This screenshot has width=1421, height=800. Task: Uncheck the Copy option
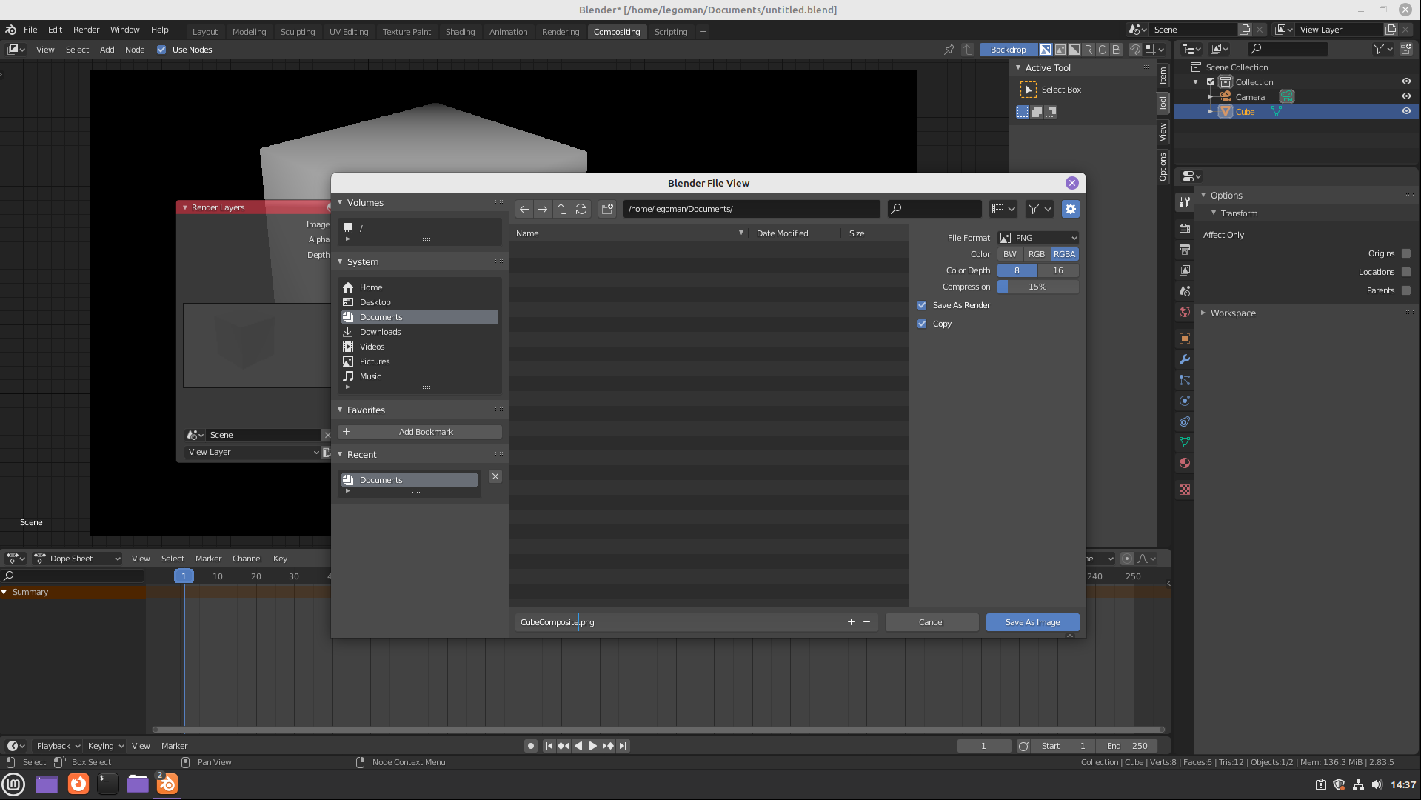click(922, 324)
